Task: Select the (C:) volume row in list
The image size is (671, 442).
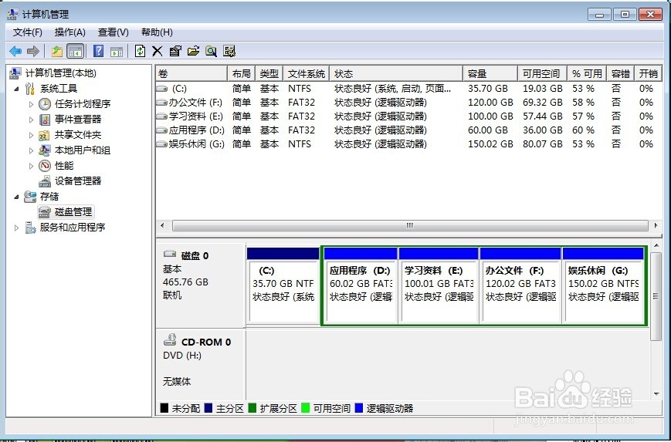Action: tap(408, 89)
